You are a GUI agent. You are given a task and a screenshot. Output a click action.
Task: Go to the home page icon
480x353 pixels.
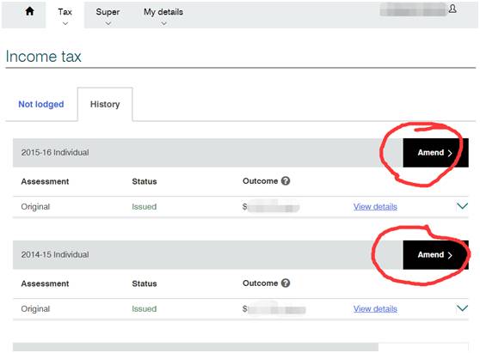tap(30, 11)
